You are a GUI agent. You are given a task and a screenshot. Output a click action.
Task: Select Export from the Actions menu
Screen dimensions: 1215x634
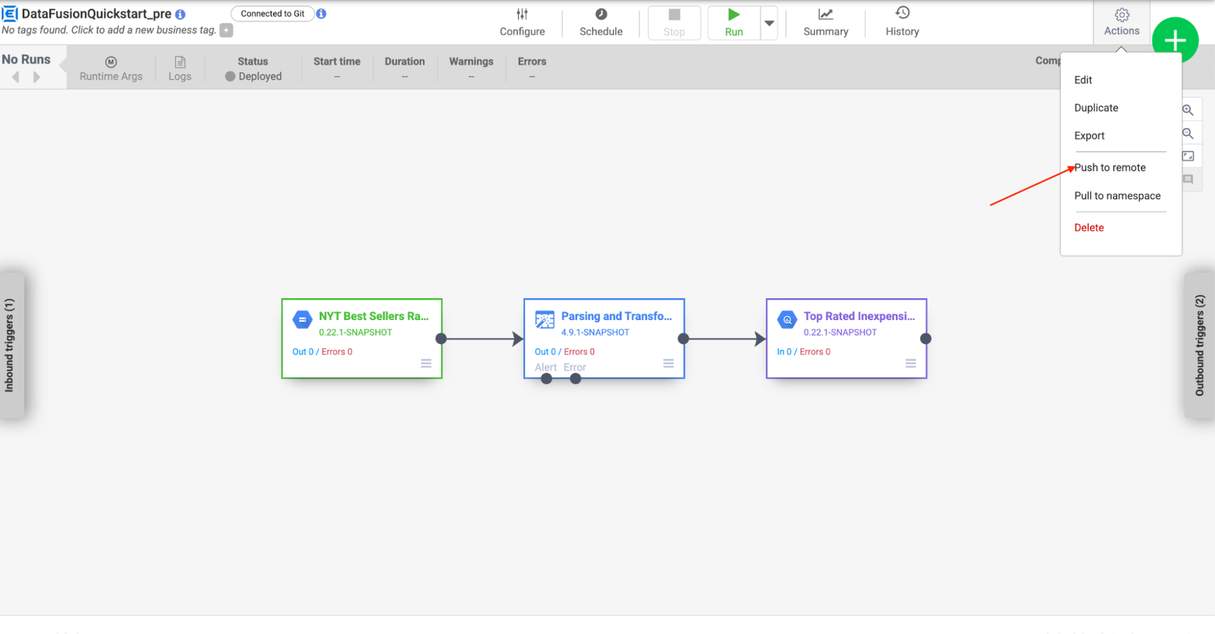pos(1089,135)
